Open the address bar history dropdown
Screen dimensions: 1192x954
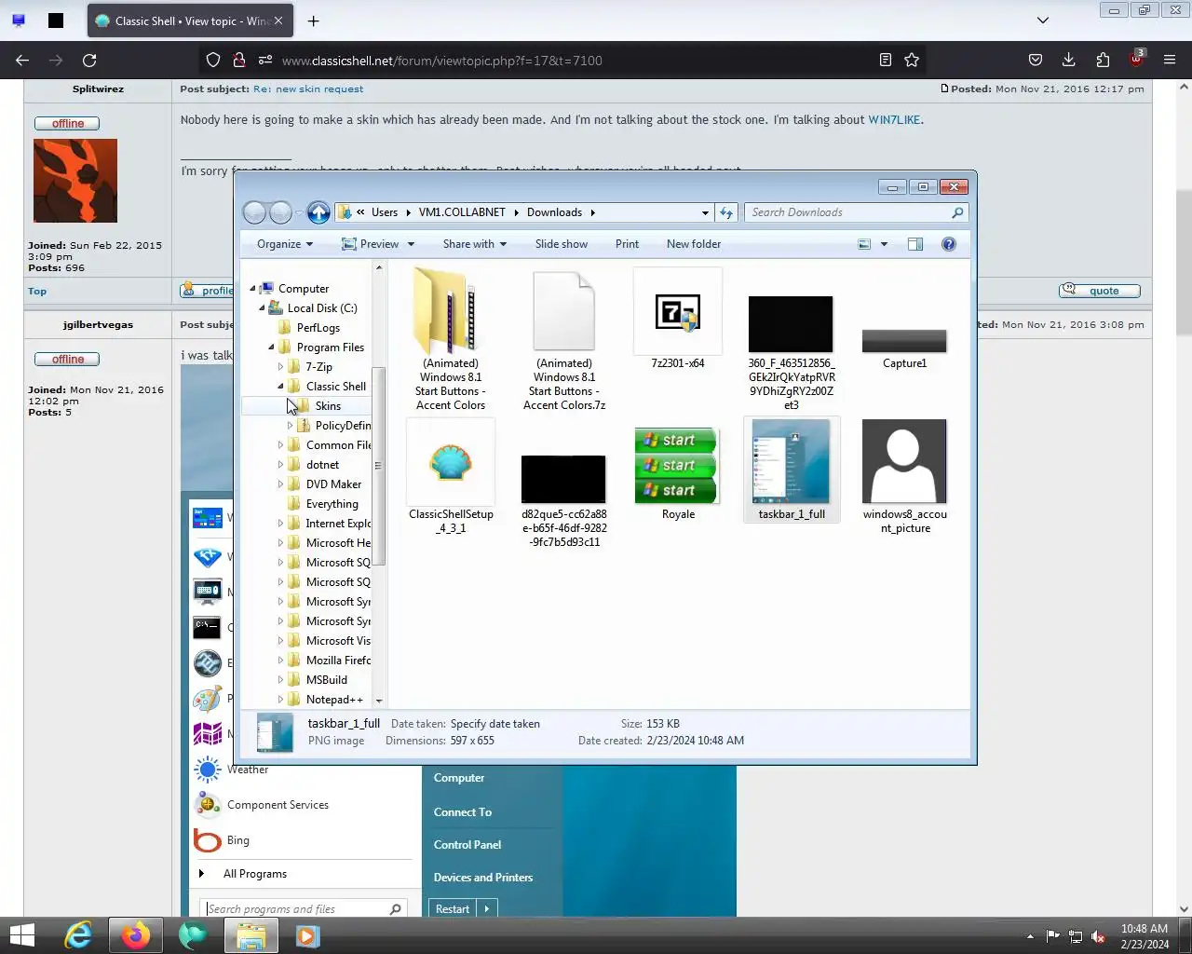705,212
